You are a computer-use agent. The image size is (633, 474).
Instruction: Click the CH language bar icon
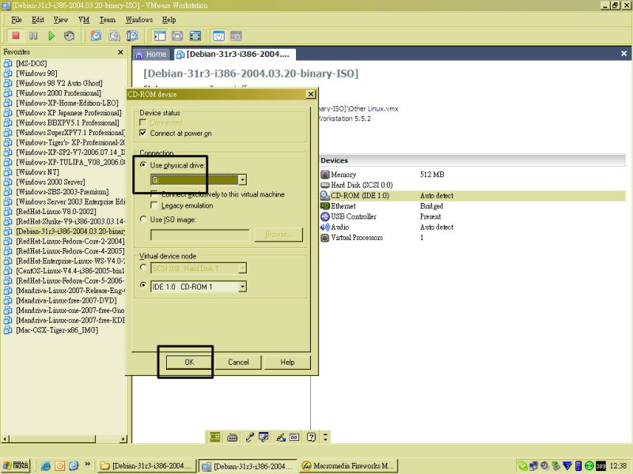pos(214,437)
